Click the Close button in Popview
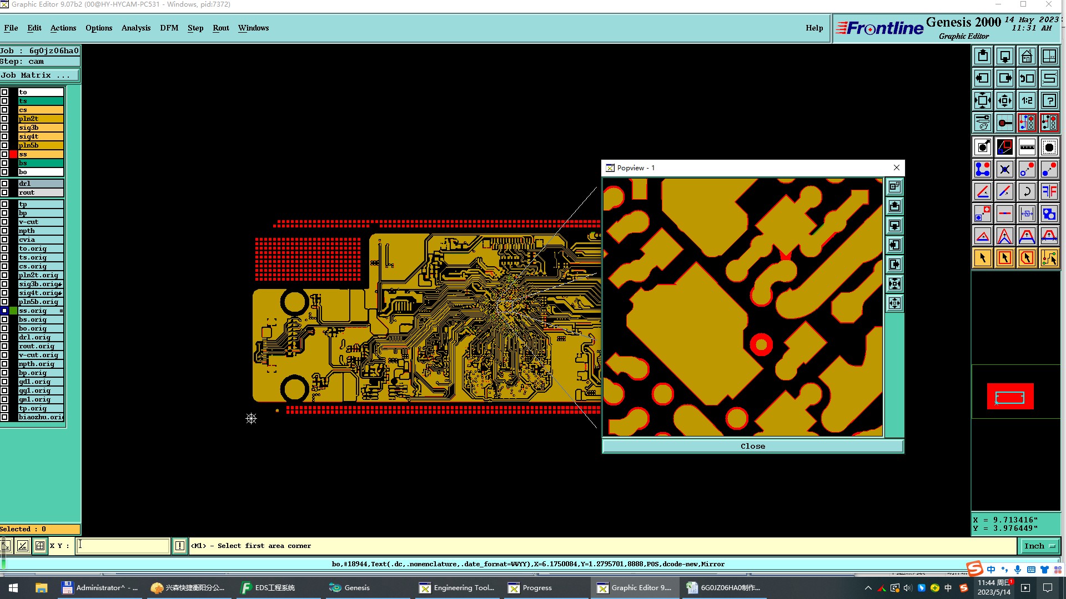The height and width of the screenshot is (599, 1066). (x=753, y=446)
